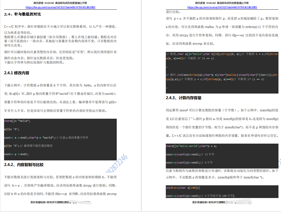Click code comment line starting '// 数组…char a[]="hello"'
Screen dimensions: 281x212
coord(222,54)
